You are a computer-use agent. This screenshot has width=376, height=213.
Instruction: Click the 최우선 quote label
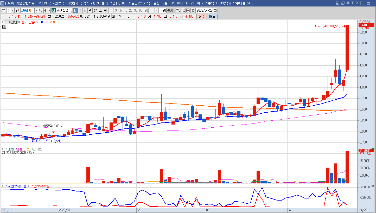[117, 16]
